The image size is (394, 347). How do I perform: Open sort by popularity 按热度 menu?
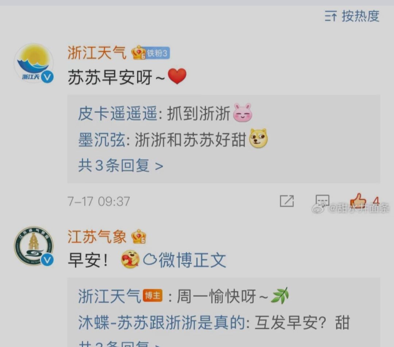tap(352, 16)
